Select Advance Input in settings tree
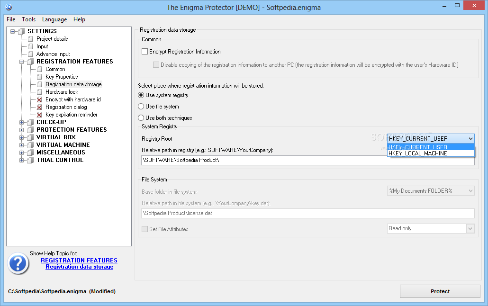 (x=53, y=54)
